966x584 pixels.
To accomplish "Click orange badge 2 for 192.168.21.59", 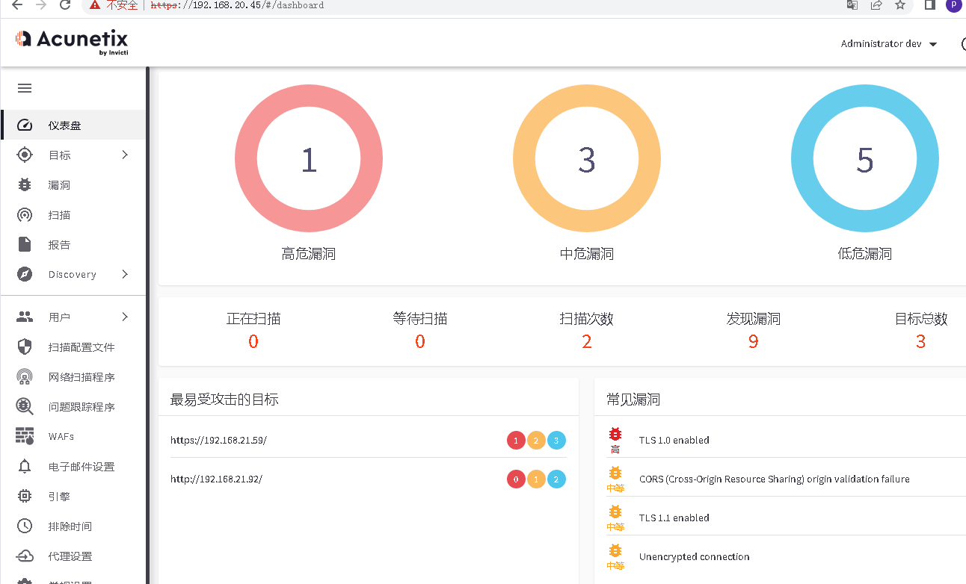I will point(536,441).
